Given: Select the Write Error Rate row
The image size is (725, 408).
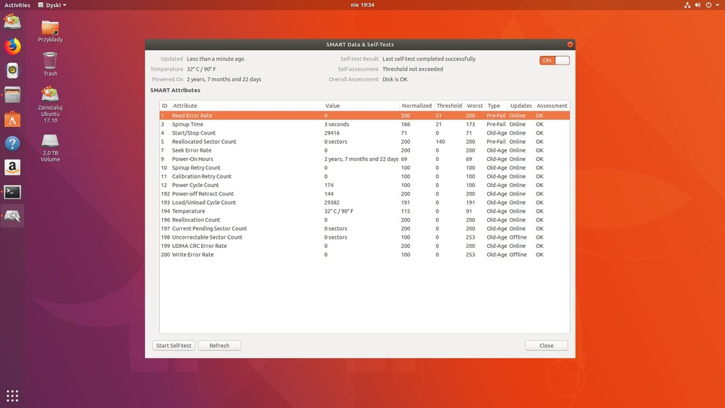Looking at the screenshot, I should point(365,255).
